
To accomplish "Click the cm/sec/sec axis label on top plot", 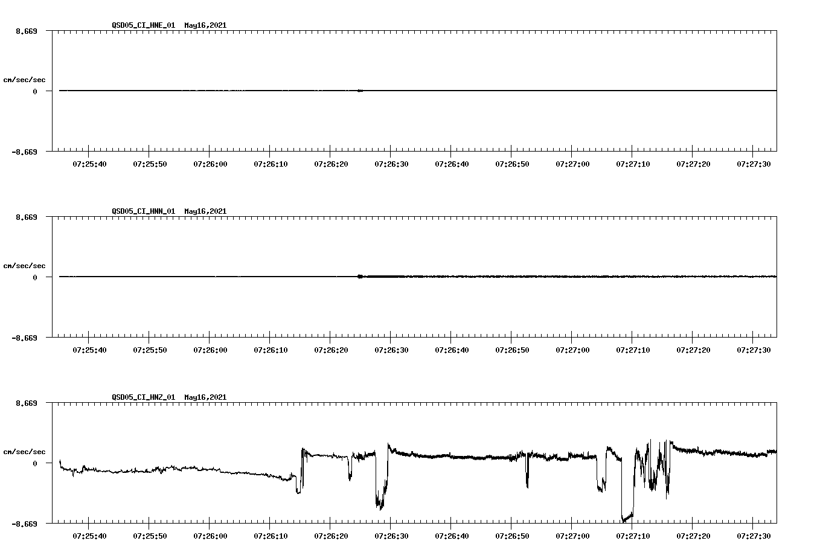I will coord(25,79).
